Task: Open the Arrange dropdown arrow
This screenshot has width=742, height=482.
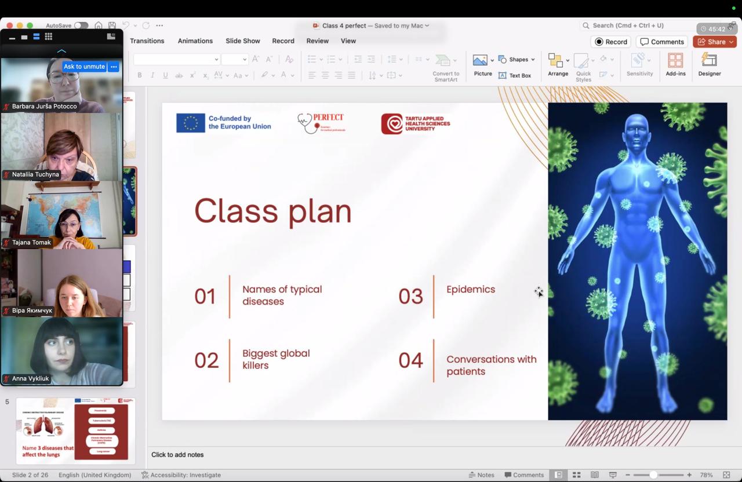Action: click(x=568, y=60)
